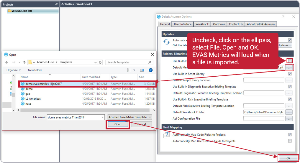The width and height of the screenshot is (300, 163).
Task: Click the nasa file icon
Action: pyautogui.click(x=23, y=103)
